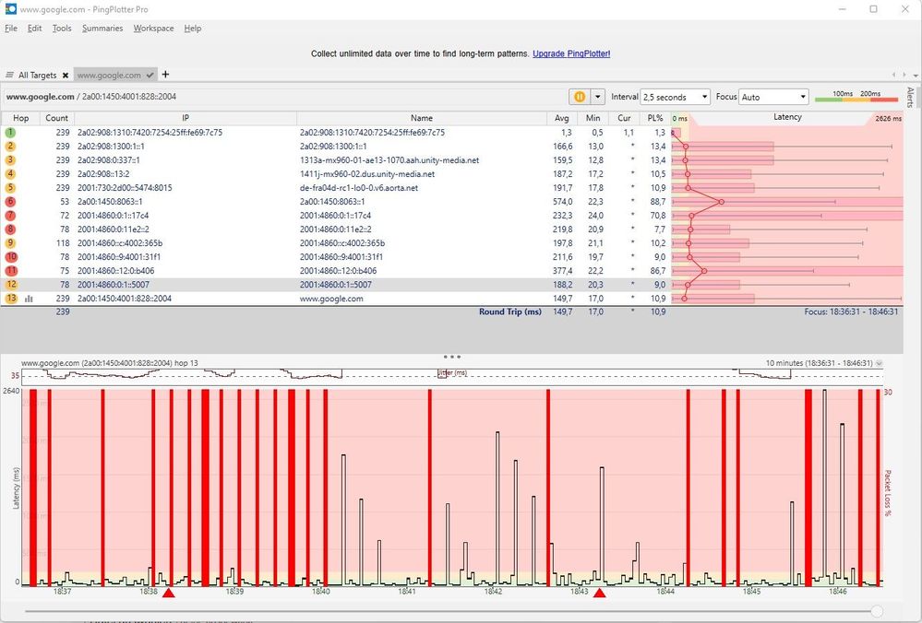The height and width of the screenshot is (623, 922).
Task: Open the tab list dropdown arrow
Action: tap(916, 76)
